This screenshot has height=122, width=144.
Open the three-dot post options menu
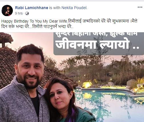140,7
